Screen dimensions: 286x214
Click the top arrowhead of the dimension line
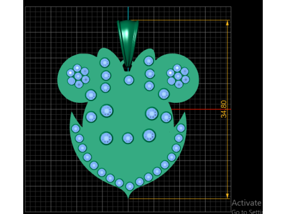click(228, 23)
